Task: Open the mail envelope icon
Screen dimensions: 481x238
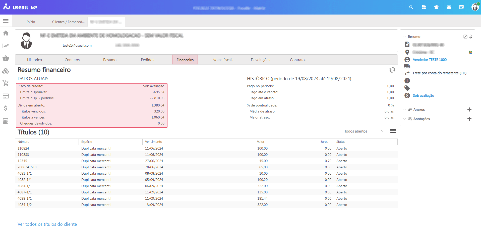Action: tap(449, 7)
